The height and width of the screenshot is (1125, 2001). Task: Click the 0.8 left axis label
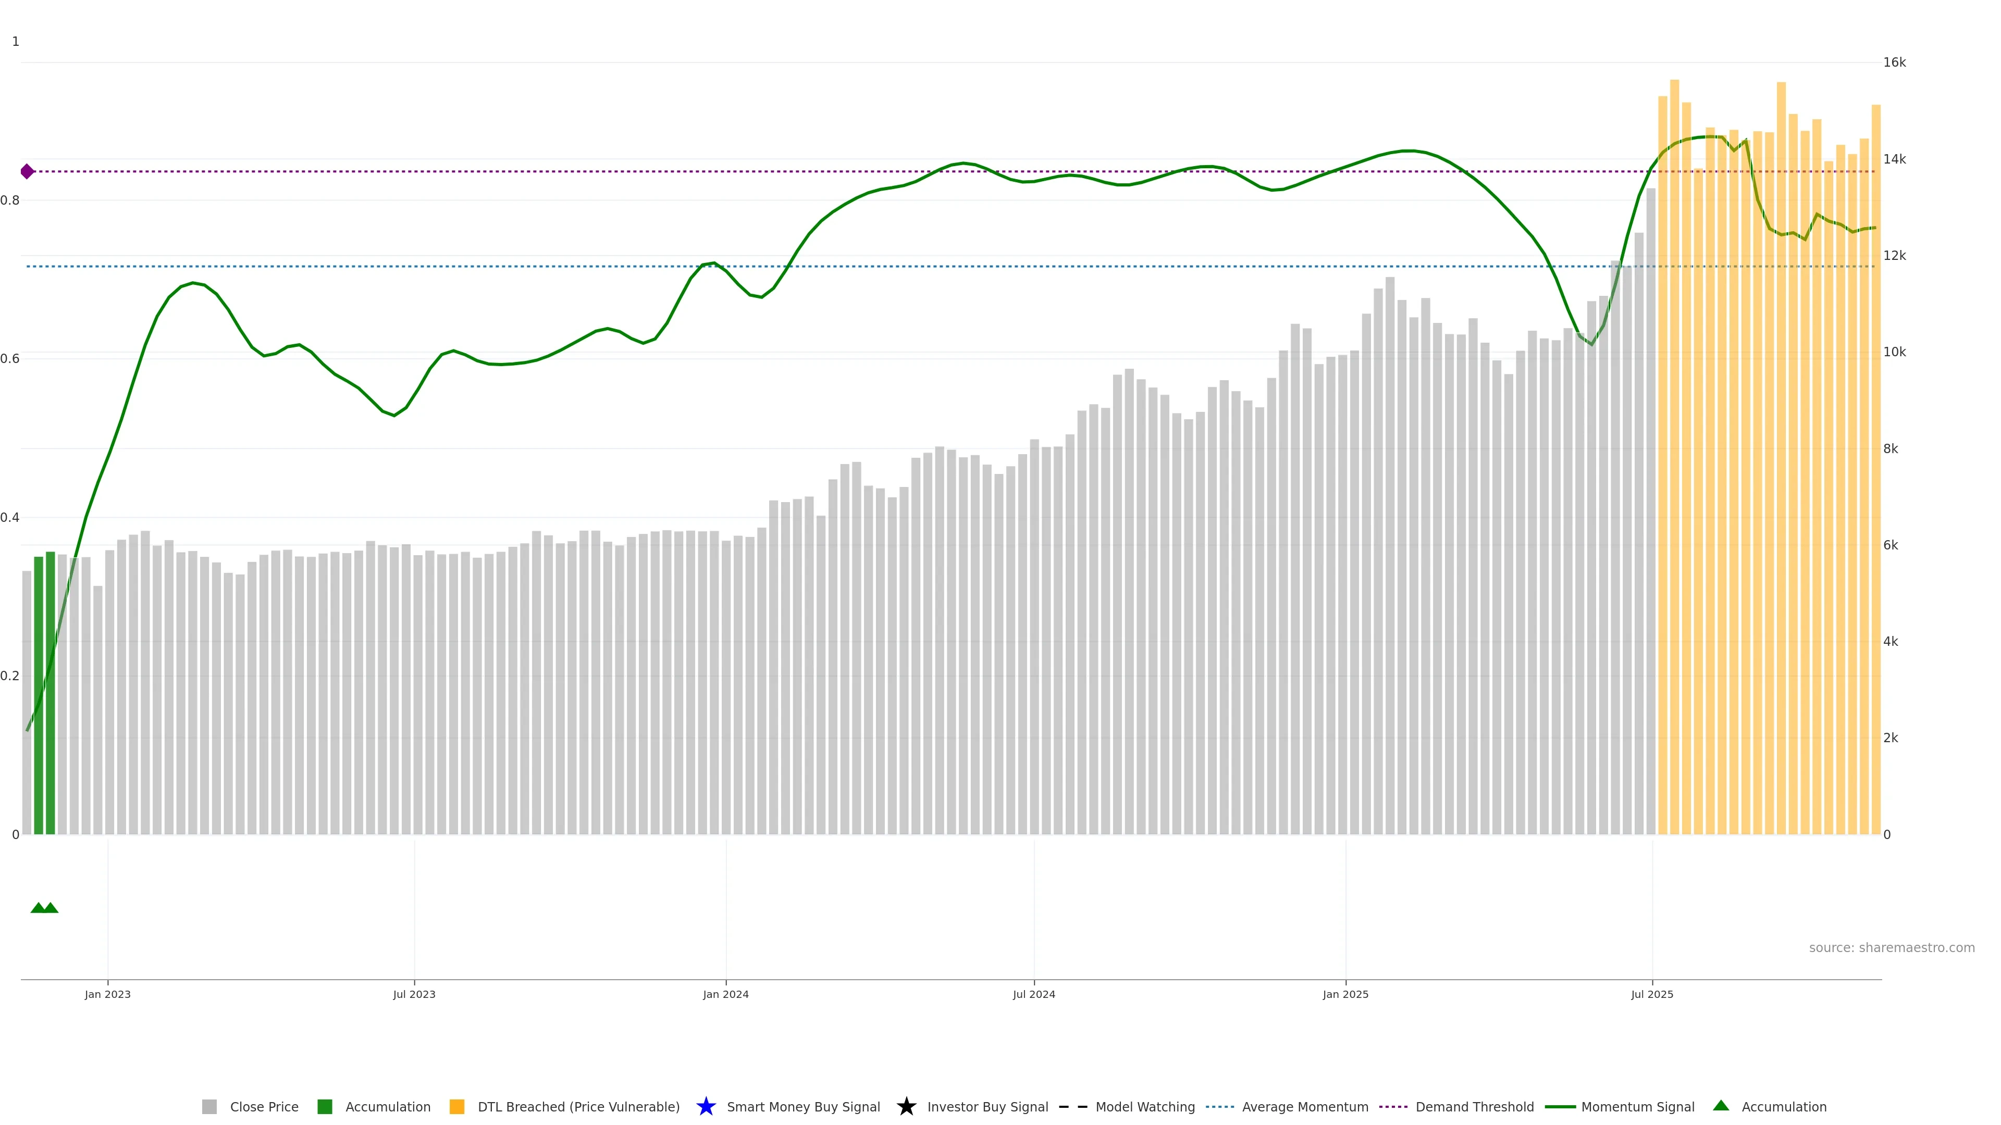[10, 201]
